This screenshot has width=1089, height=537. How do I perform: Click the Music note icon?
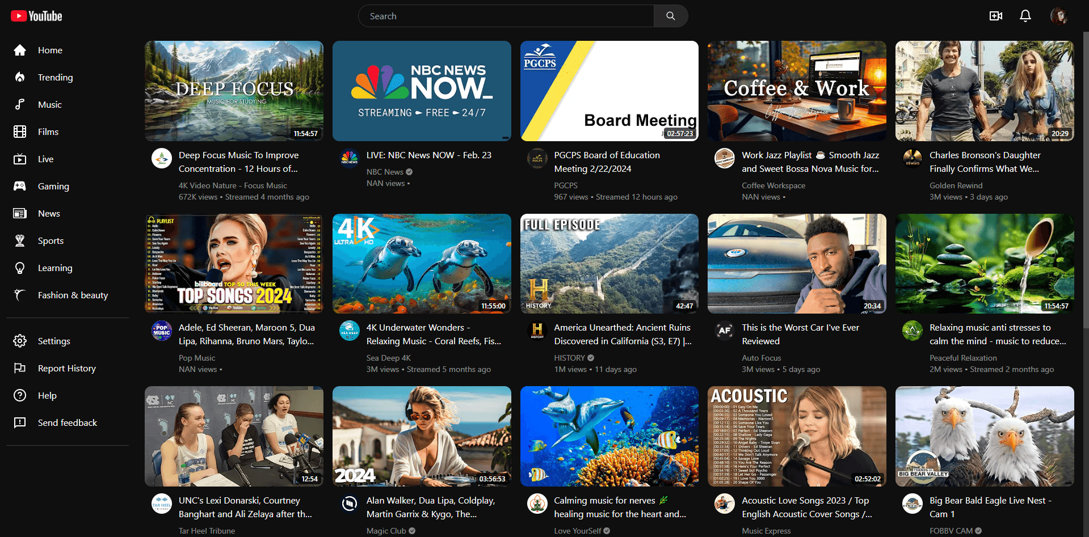[20, 104]
